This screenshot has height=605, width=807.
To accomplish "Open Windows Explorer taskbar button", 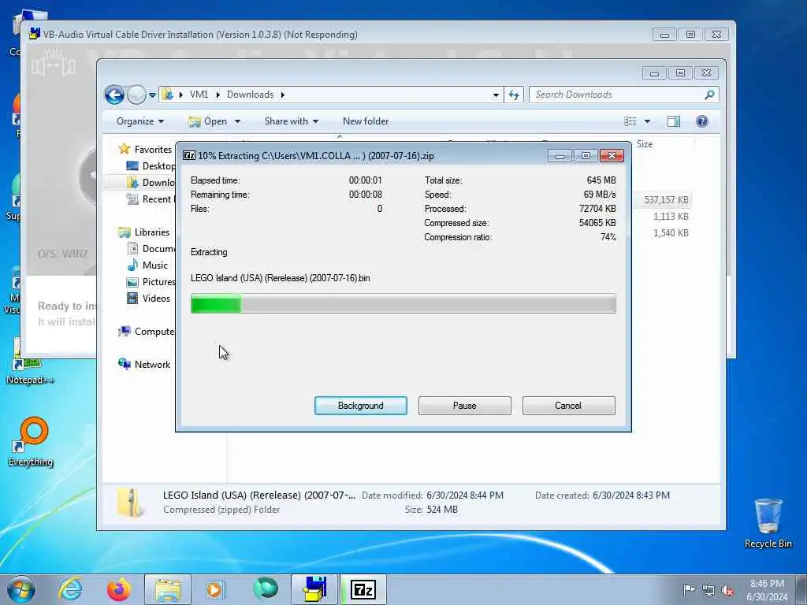I will (168, 589).
